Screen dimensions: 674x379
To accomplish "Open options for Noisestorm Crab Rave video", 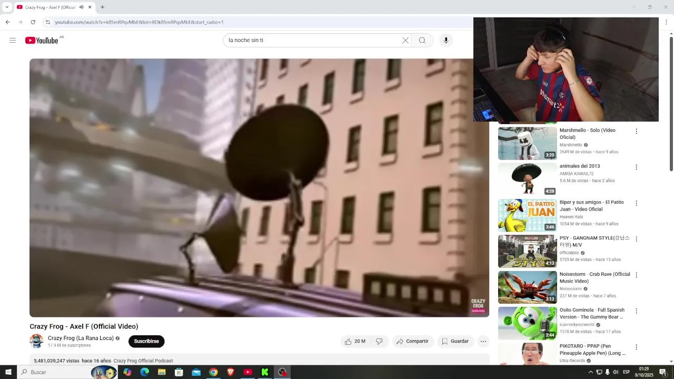I will [636, 275].
